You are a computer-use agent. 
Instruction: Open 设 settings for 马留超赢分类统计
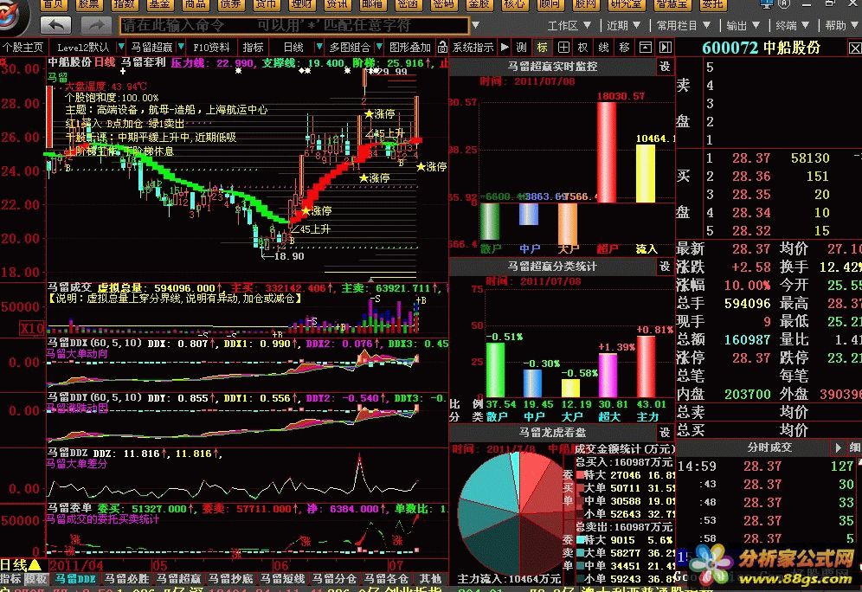[x=666, y=267]
